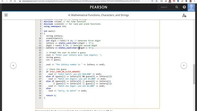Click FILL_CODE_OR_CLICK_ANSWER placeholder on line 24
Viewport: 197px width, 111px height.
pos(65,72)
